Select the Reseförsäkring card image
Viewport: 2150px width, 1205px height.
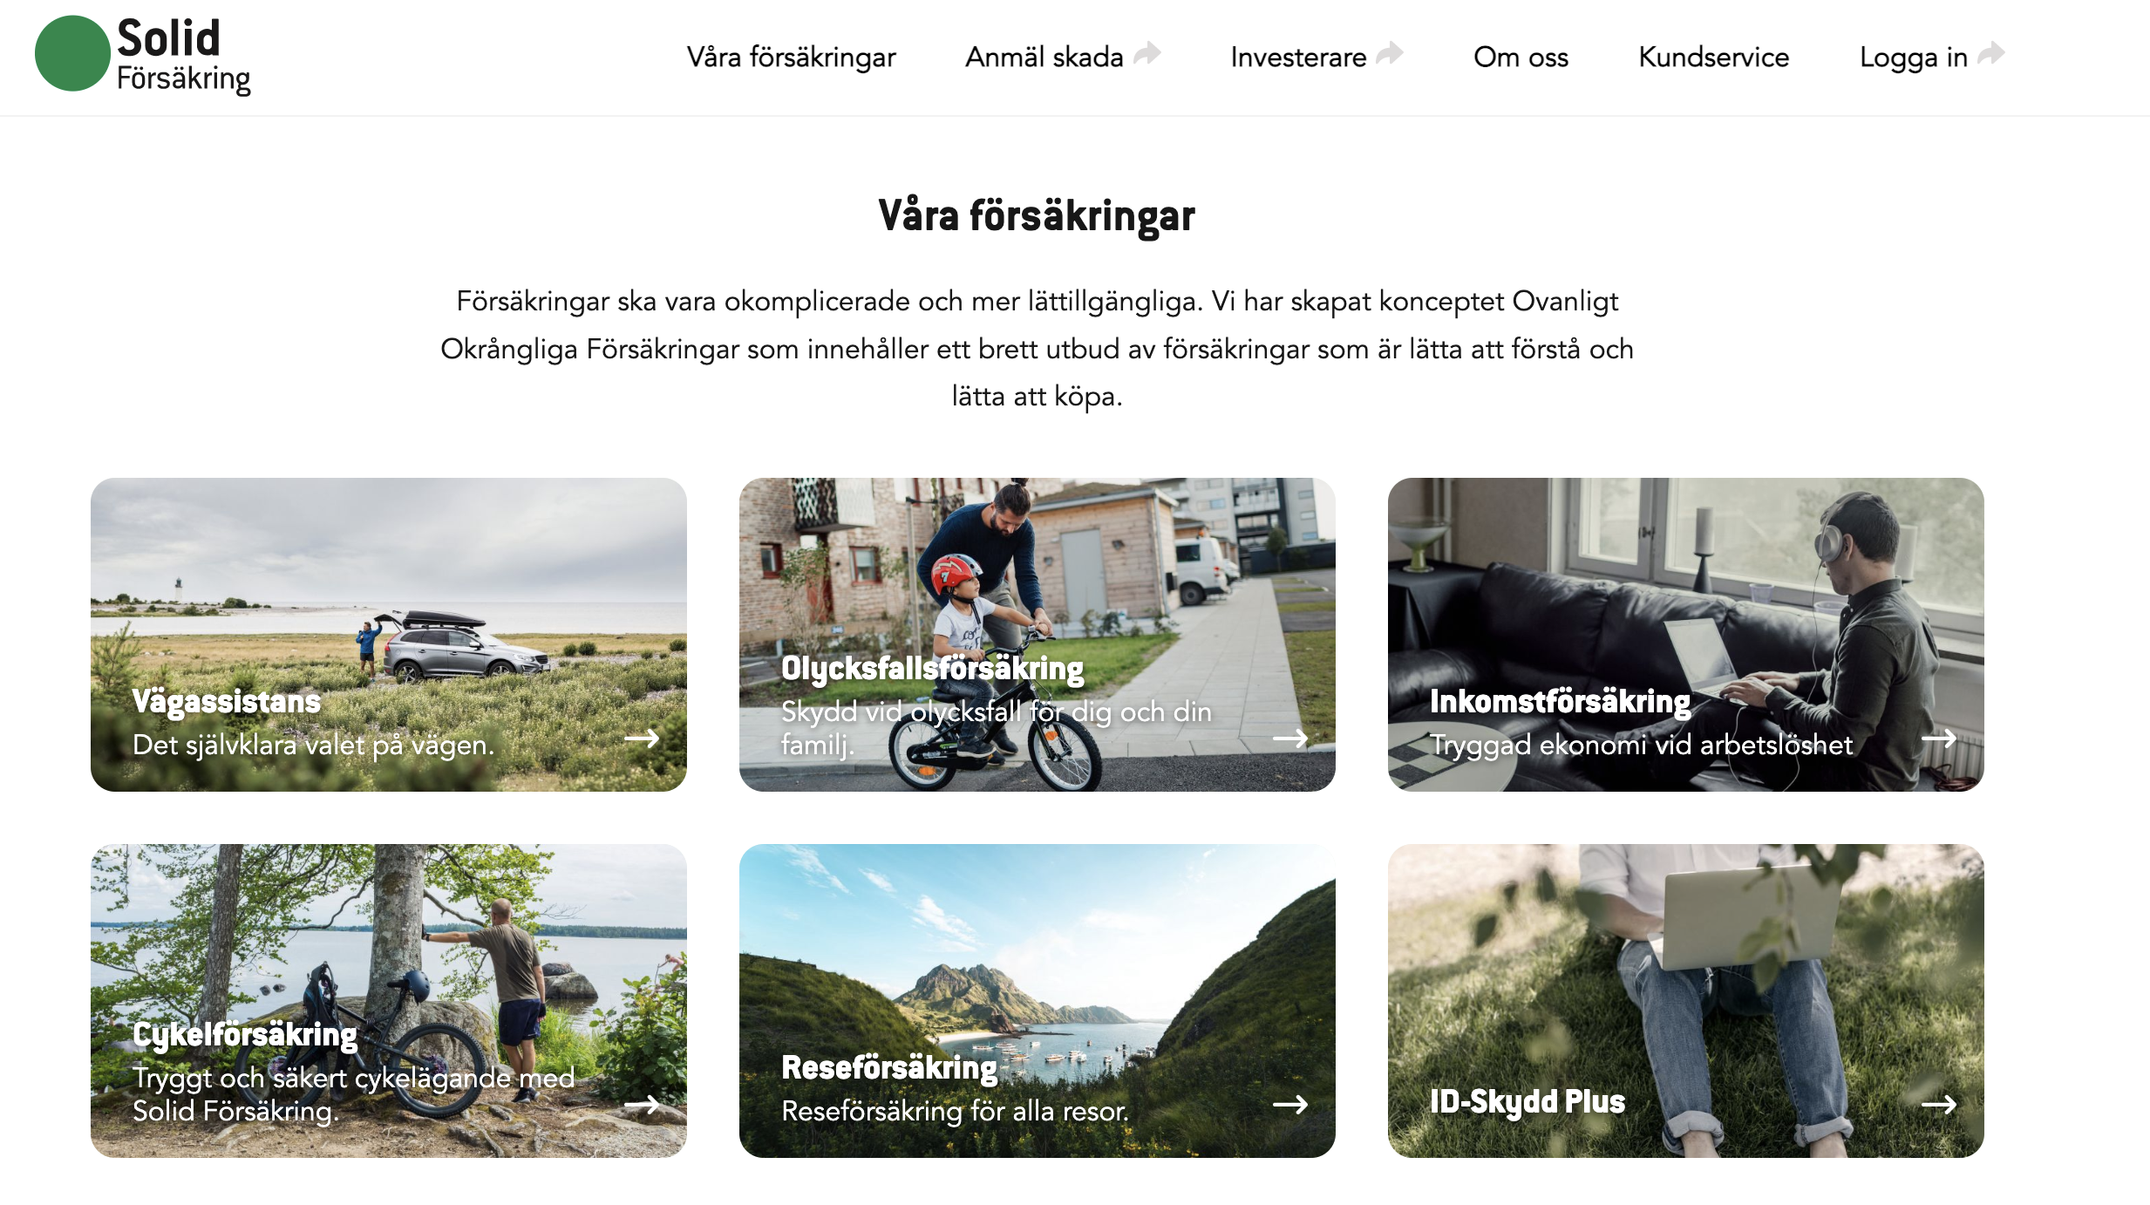coord(1038,1000)
